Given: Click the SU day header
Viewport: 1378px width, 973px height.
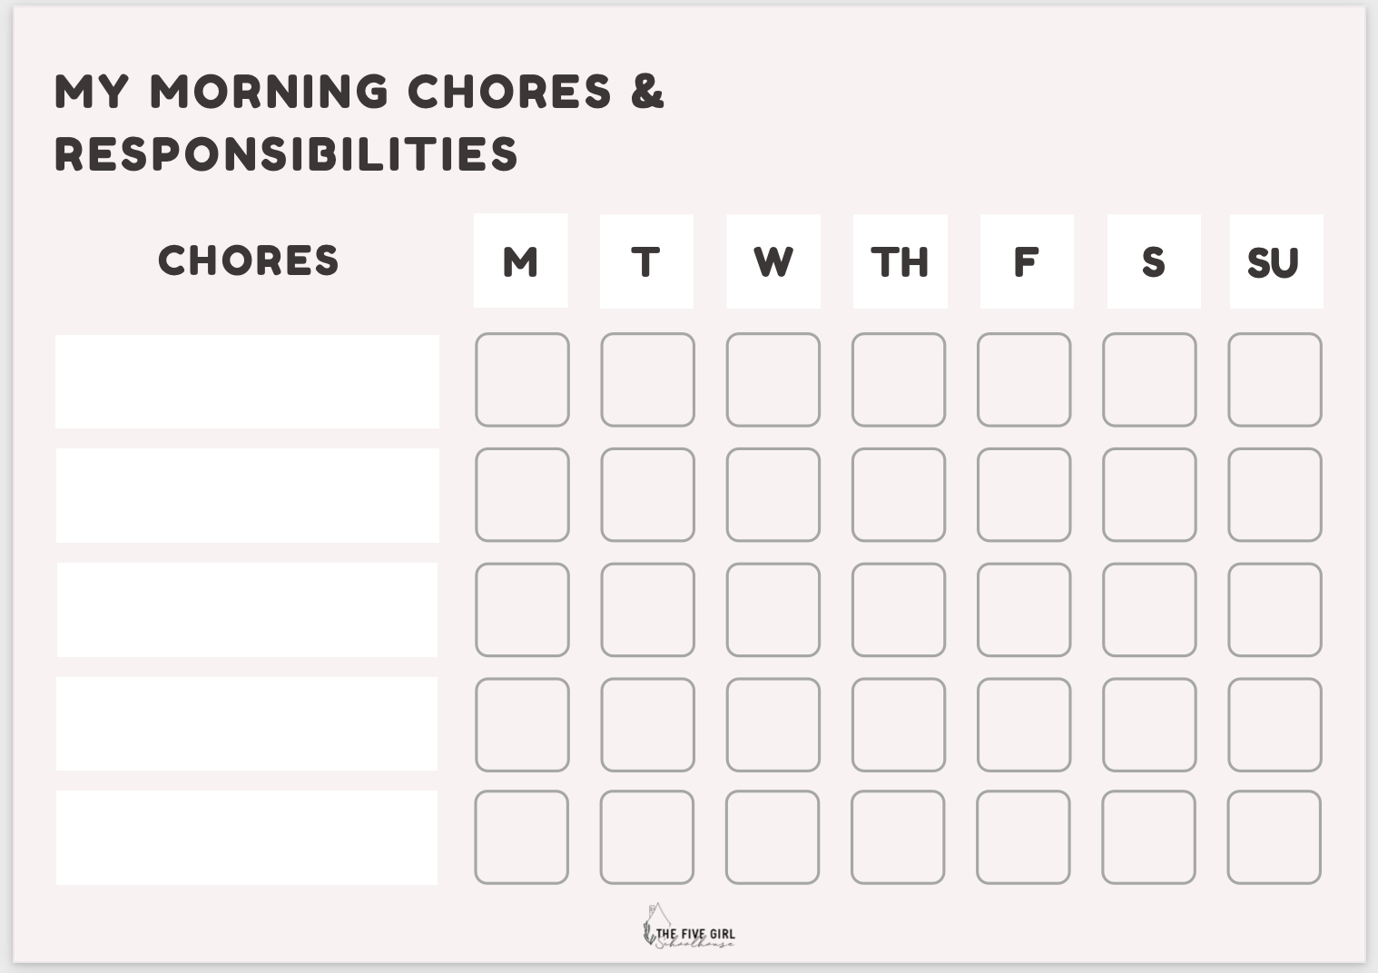Looking at the screenshot, I should 1276,261.
